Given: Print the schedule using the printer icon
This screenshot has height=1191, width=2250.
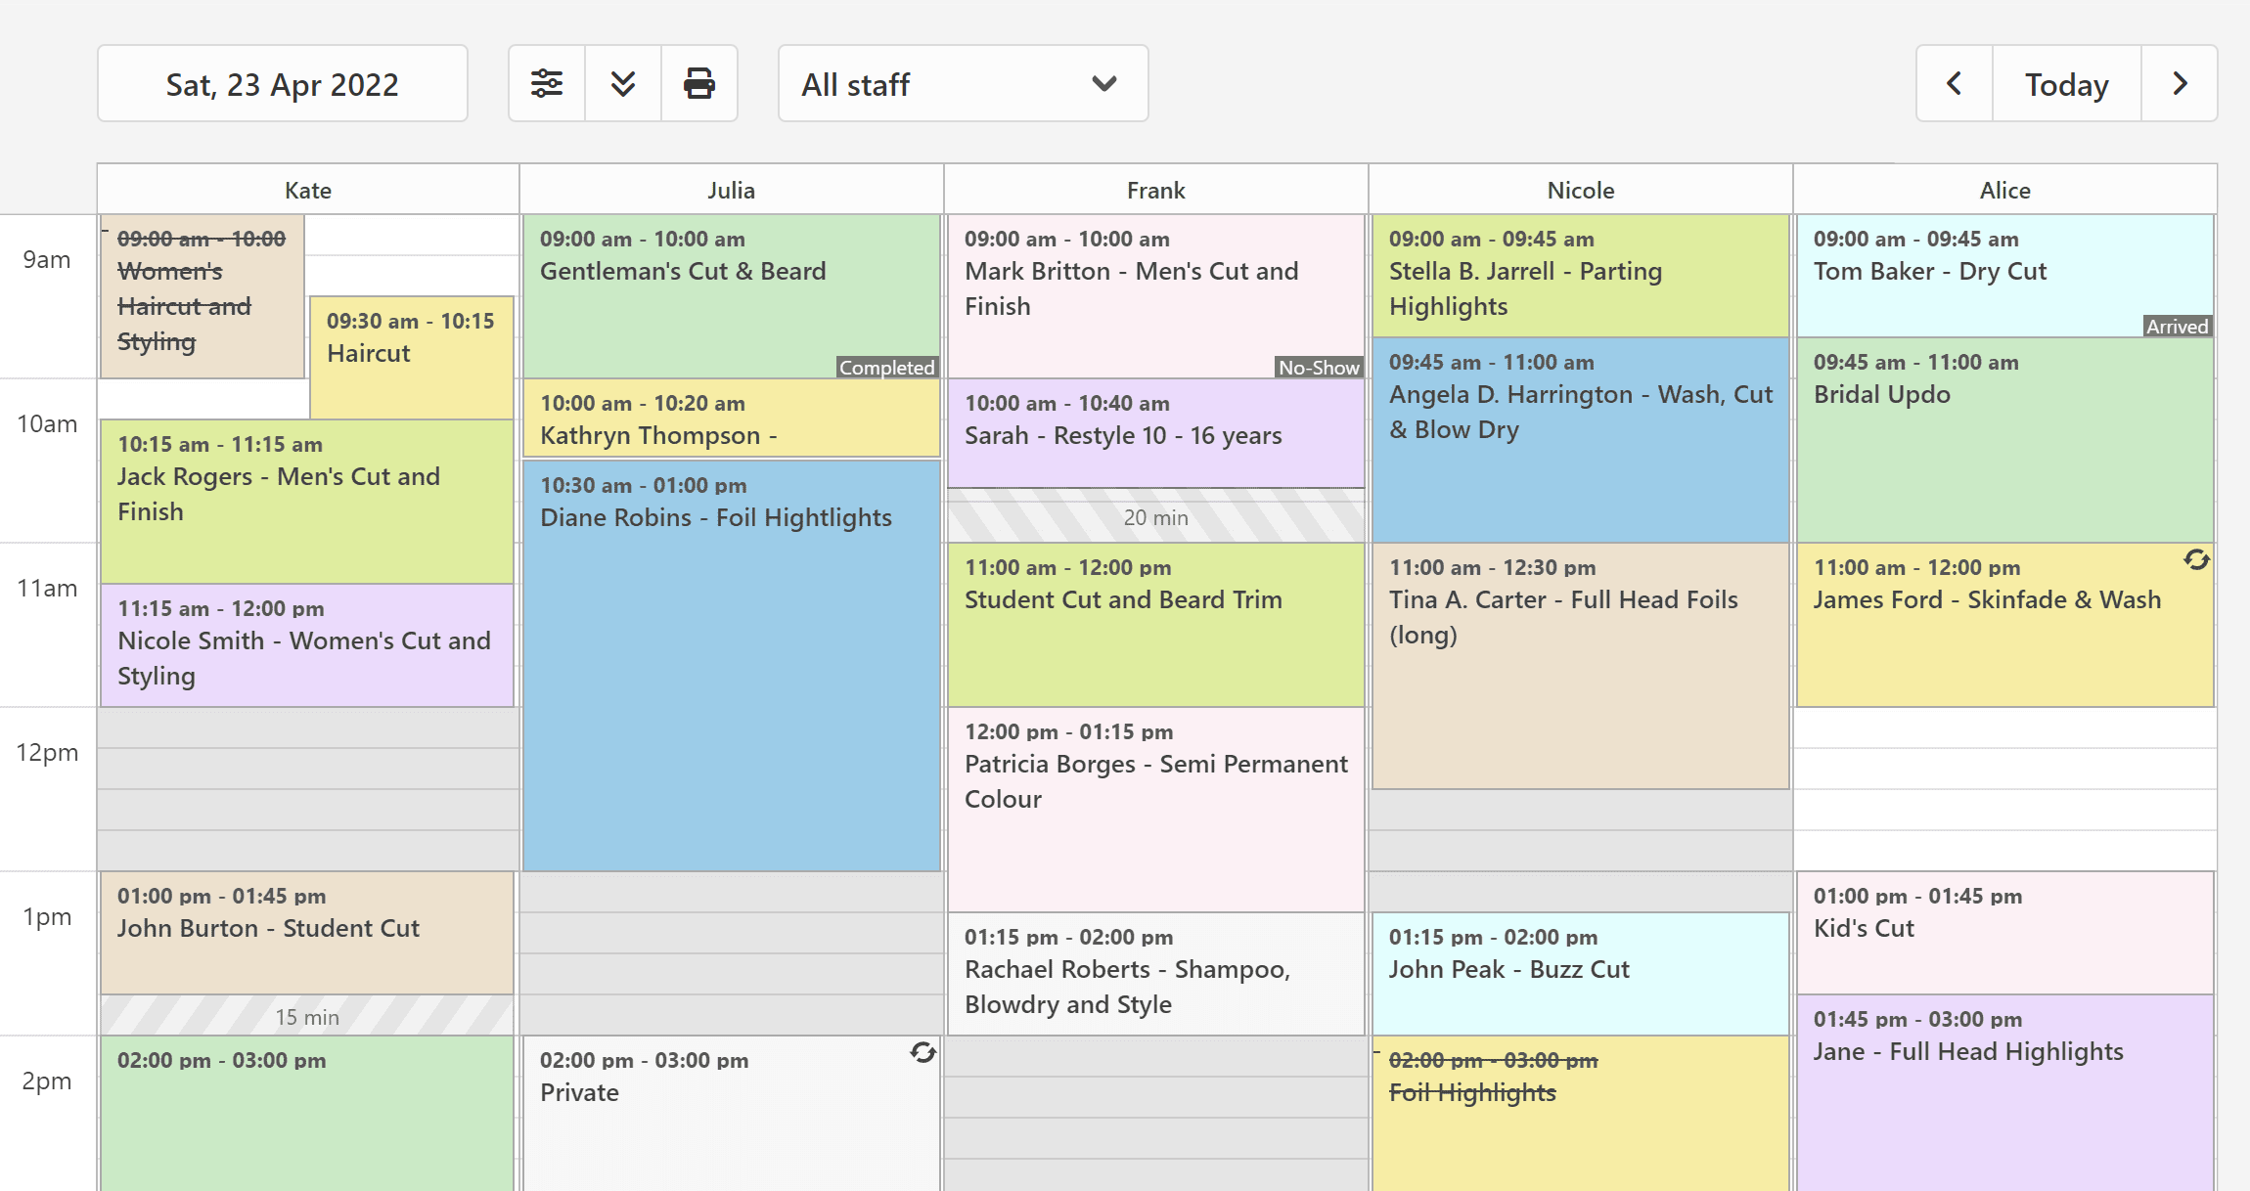Looking at the screenshot, I should pyautogui.click(x=699, y=83).
